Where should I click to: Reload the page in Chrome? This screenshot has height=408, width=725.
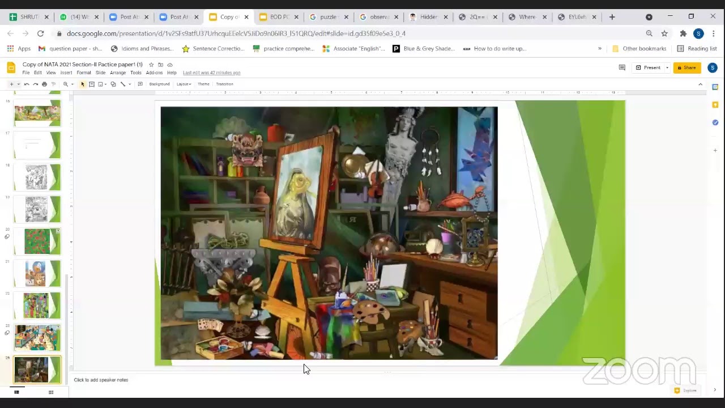click(40, 33)
